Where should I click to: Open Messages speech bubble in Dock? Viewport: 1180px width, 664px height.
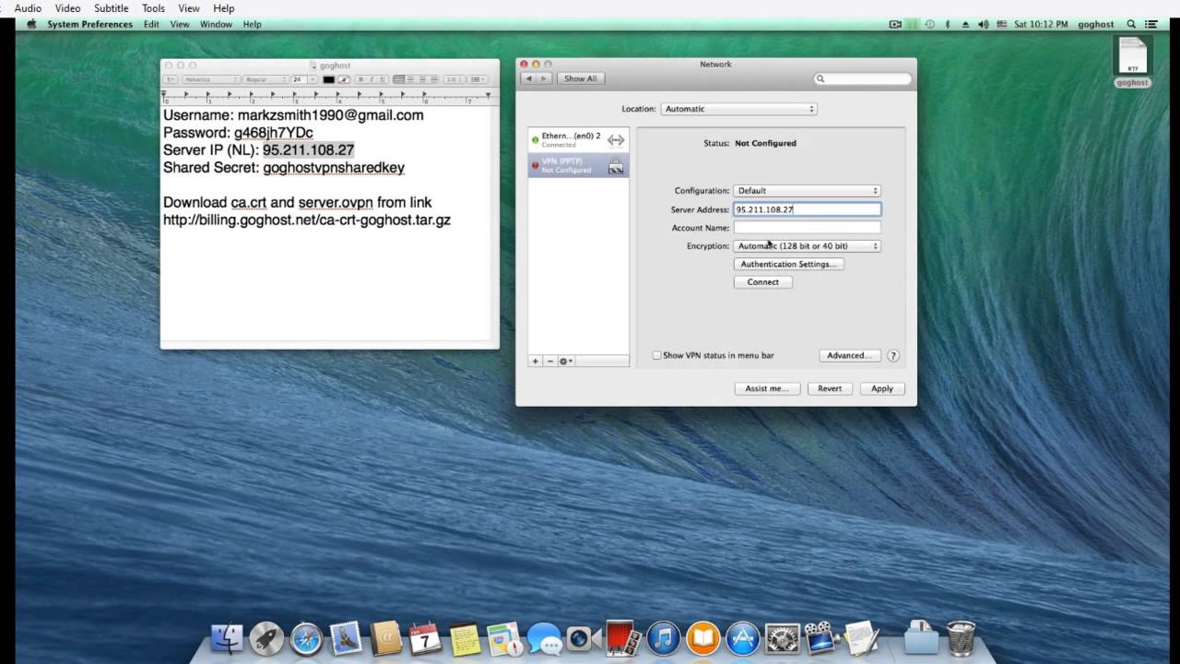(545, 639)
